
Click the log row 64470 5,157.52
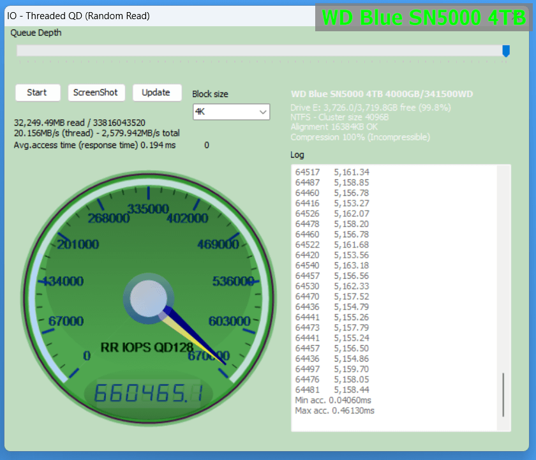click(332, 297)
